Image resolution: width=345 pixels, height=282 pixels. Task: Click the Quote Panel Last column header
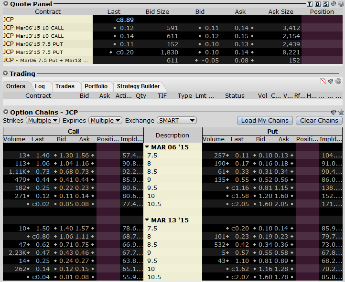[114, 11]
